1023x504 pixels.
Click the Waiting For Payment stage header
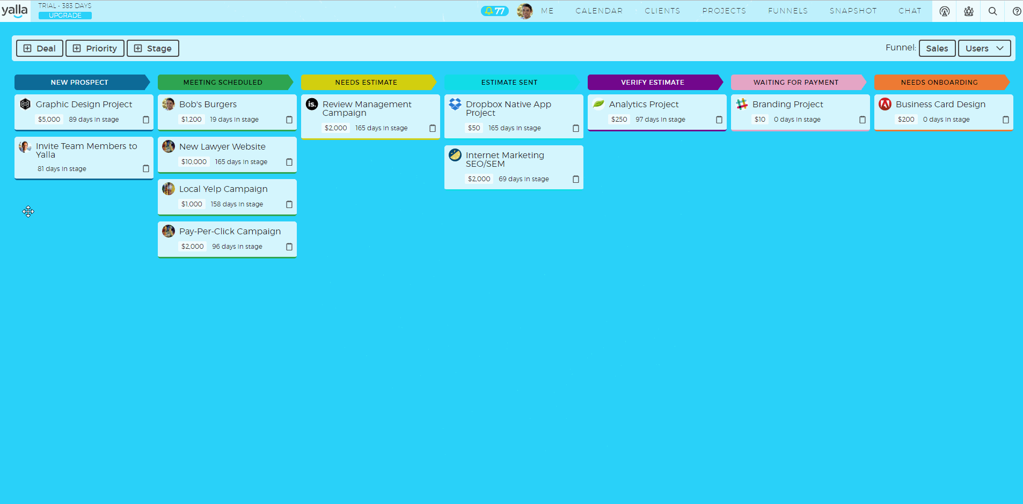click(799, 82)
